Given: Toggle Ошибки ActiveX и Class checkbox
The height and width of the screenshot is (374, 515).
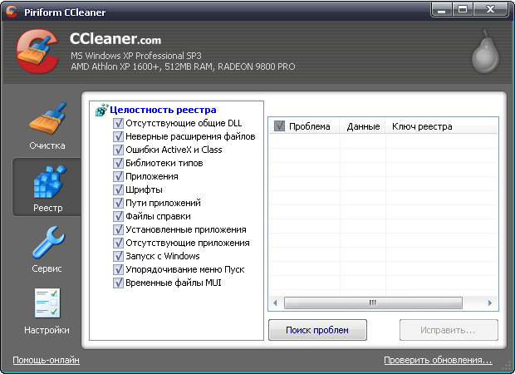Looking at the screenshot, I should [118, 150].
